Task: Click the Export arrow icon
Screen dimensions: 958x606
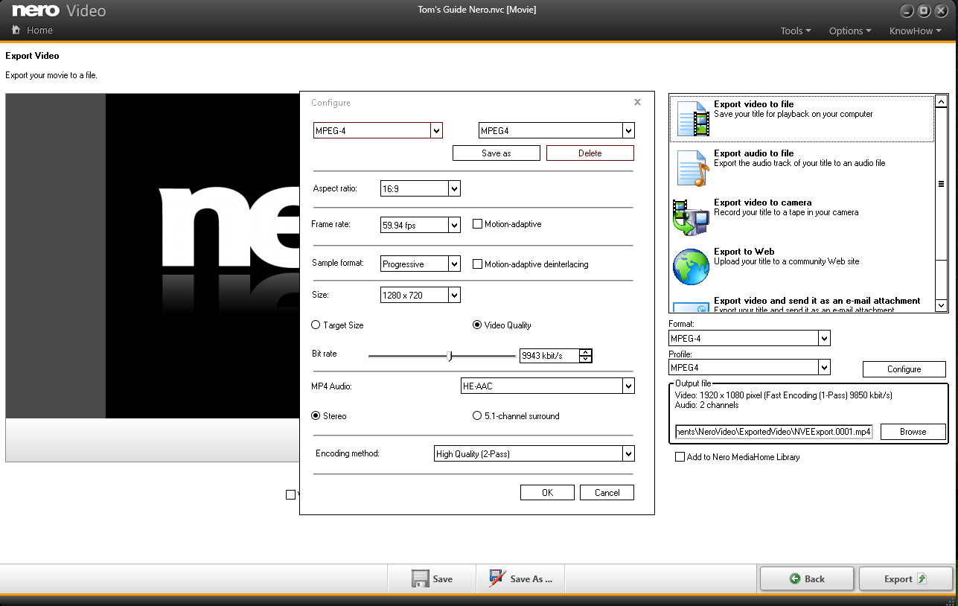Action: click(x=922, y=578)
